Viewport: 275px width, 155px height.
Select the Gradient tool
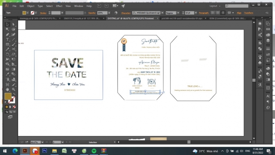[x=14, y=69]
